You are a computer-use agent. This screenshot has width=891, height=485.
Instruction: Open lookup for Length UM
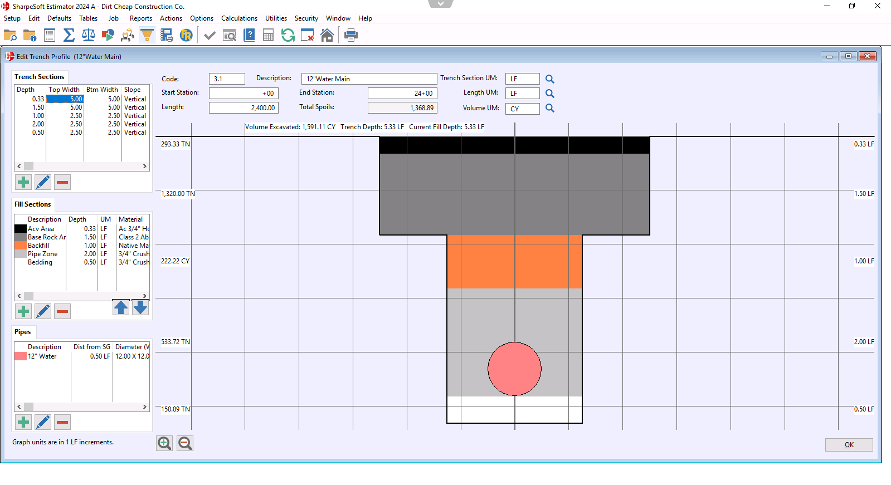[549, 94]
